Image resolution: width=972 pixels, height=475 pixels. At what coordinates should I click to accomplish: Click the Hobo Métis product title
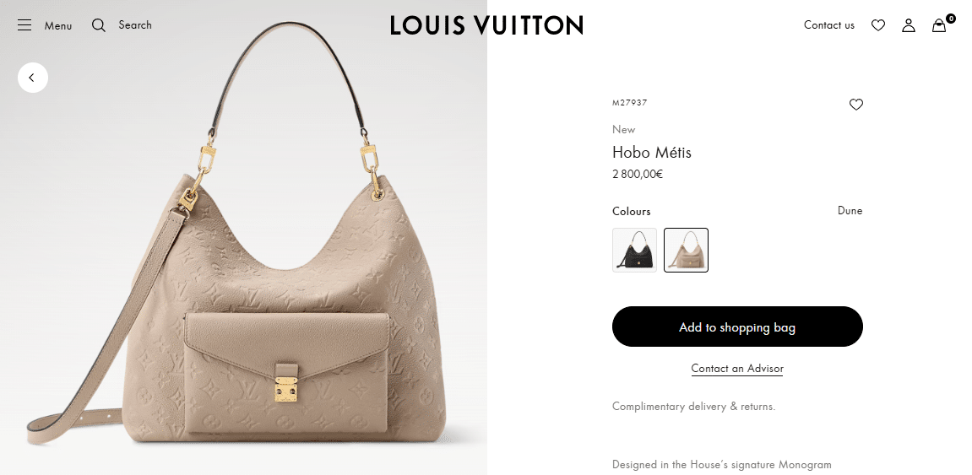click(x=651, y=153)
